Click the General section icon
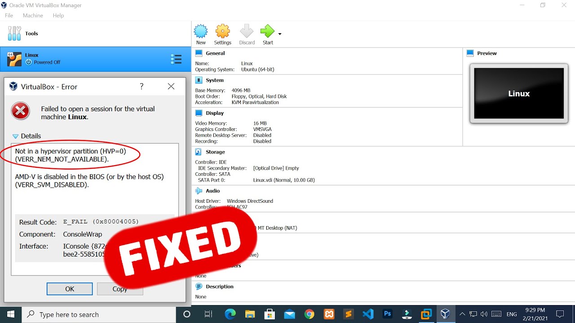Viewport: 575px width, 323px height. point(199,53)
